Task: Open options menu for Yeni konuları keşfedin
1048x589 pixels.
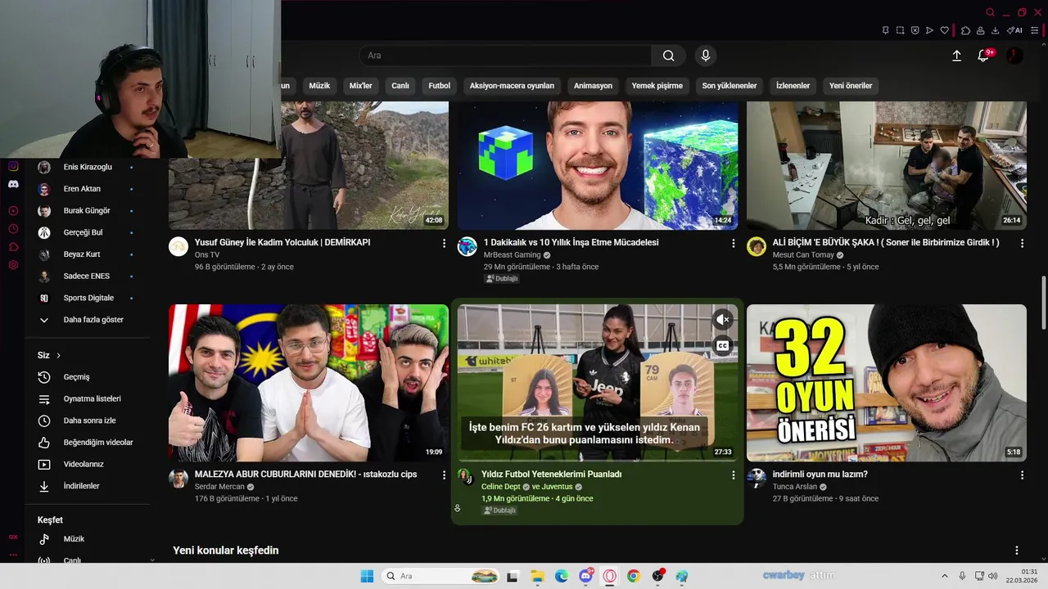Action: [x=1017, y=551]
